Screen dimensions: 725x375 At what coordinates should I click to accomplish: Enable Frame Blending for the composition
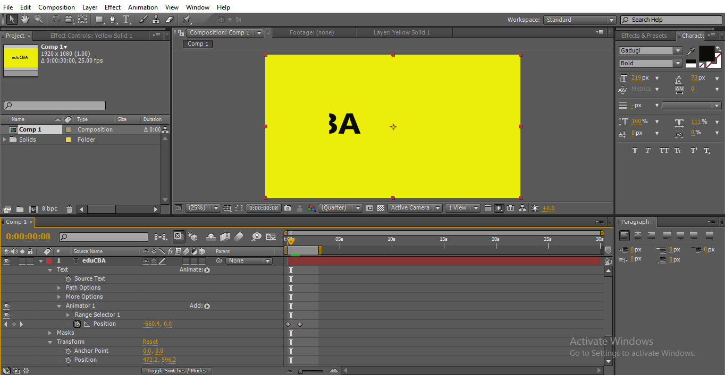coord(224,237)
